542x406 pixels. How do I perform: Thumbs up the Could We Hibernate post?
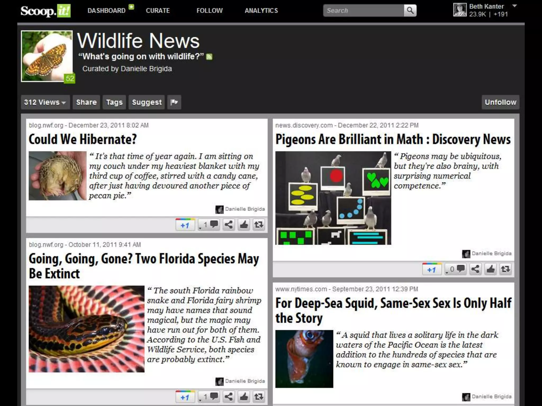pyautogui.click(x=244, y=225)
